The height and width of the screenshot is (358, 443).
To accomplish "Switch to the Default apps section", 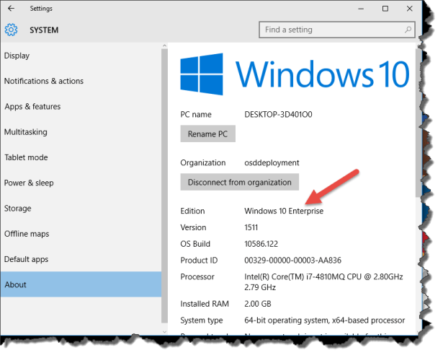I will [x=27, y=259].
